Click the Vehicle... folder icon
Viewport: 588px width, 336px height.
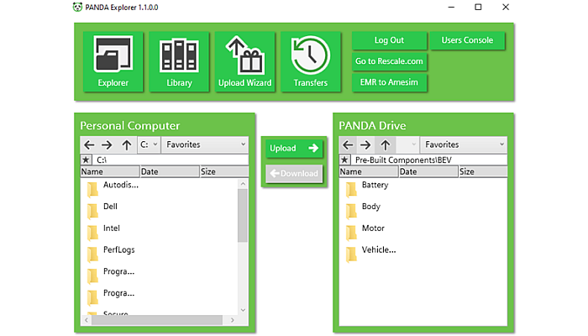(351, 255)
